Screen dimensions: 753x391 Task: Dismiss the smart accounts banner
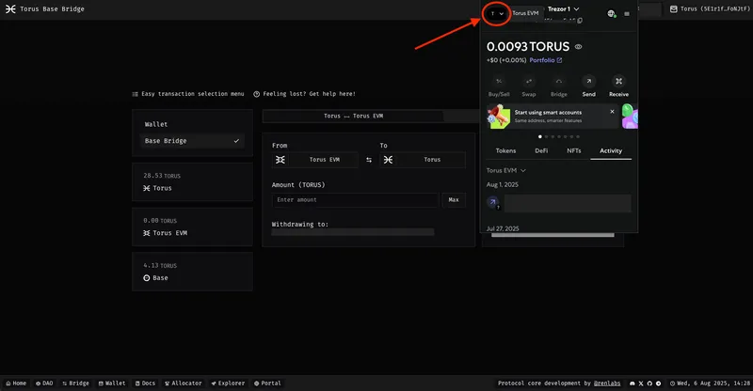click(612, 111)
